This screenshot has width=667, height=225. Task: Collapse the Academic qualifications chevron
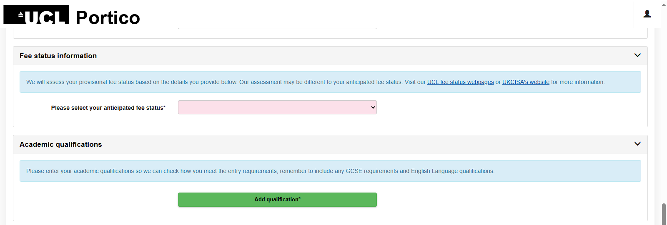637,144
